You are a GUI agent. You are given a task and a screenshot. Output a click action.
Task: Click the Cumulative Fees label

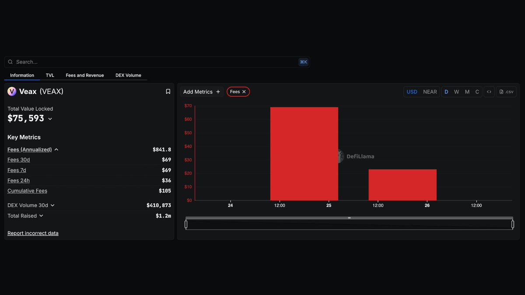click(27, 191)
